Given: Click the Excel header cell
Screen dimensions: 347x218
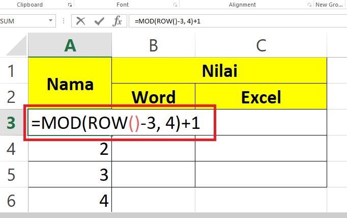Looking at the screenshot, I should tap(261, 97).
